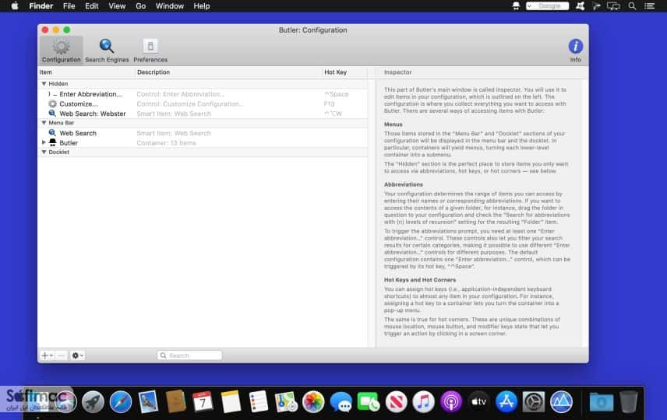
Task: Open Calendar in the Dock
Action: click(203, 401)
